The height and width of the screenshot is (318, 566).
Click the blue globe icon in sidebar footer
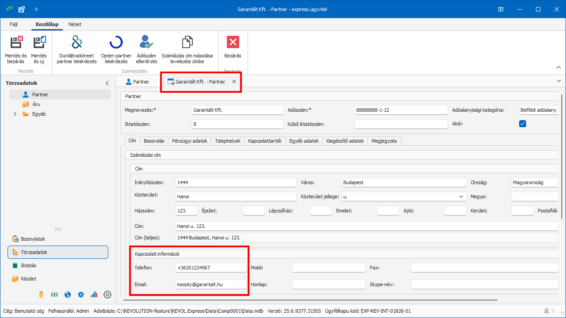click(68, 295)
